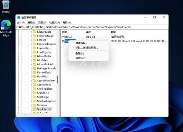Expand the FileExts tree node
Screen dimensions: 183x132
pyautogui.click(x=31, y=40)
